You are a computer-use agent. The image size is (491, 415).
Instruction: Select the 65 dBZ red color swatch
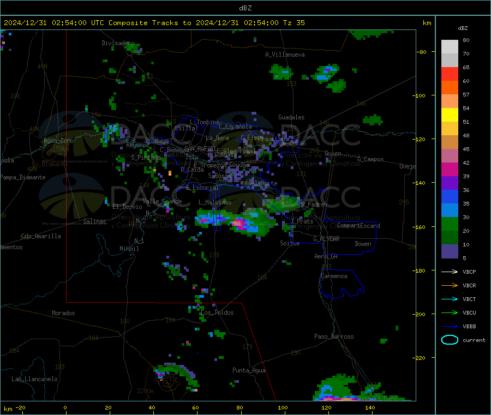450,74
